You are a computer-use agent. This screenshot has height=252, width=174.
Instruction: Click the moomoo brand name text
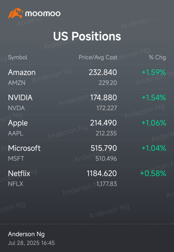(43, 14)
